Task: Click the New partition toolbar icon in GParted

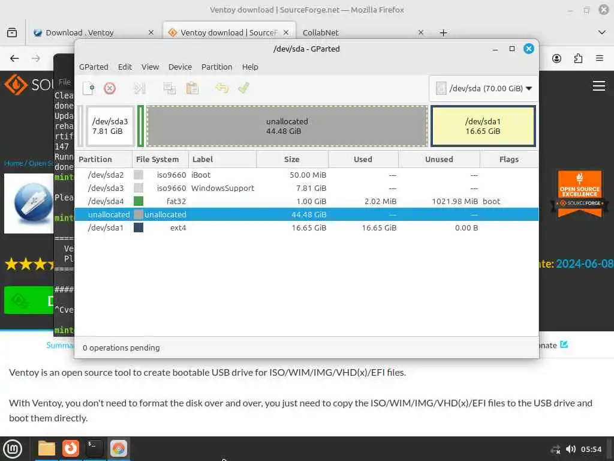Action: [89, 88]
